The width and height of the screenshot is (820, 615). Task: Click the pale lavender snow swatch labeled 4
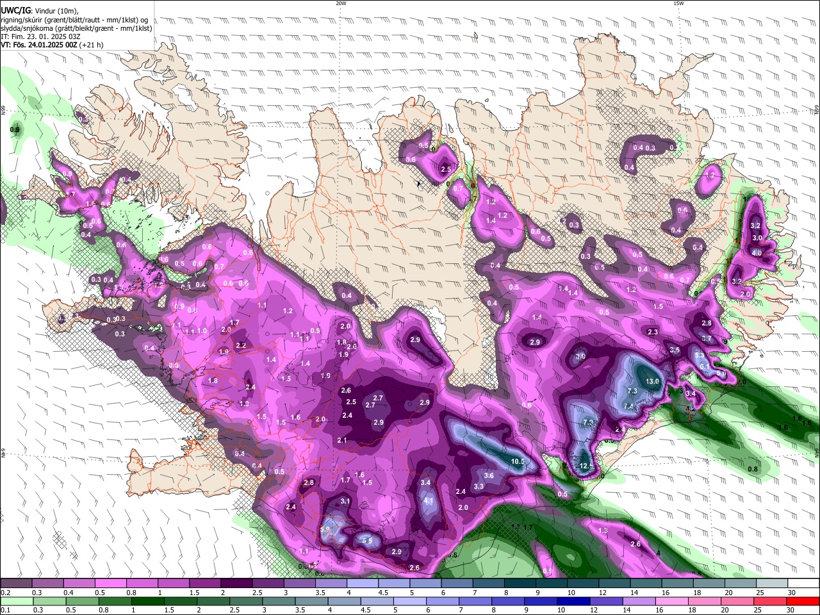pyautogui.click(x=362, y=583)
